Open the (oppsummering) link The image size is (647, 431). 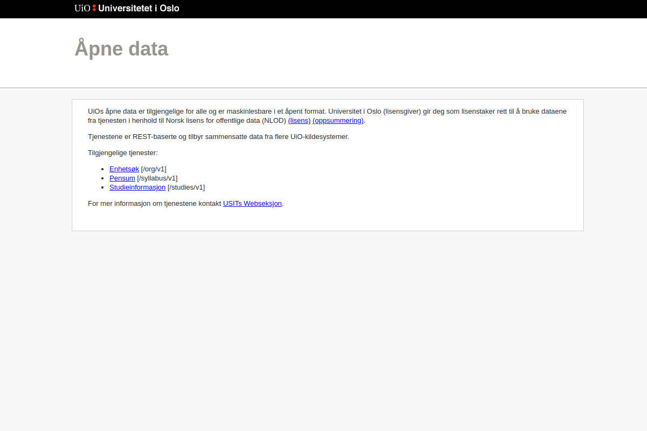[338, 120]
